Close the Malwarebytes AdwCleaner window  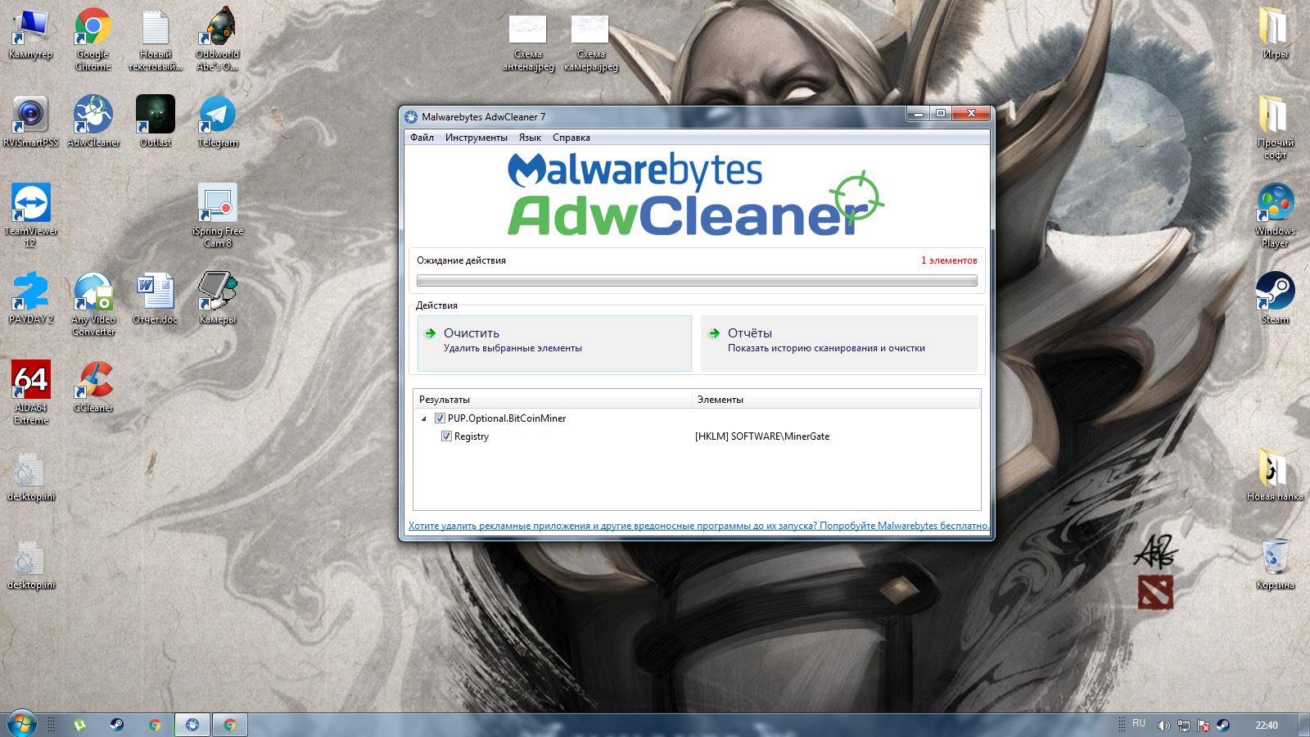click(972, 114)
